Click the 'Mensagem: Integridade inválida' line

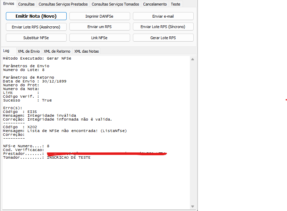(x=39, y=115)
